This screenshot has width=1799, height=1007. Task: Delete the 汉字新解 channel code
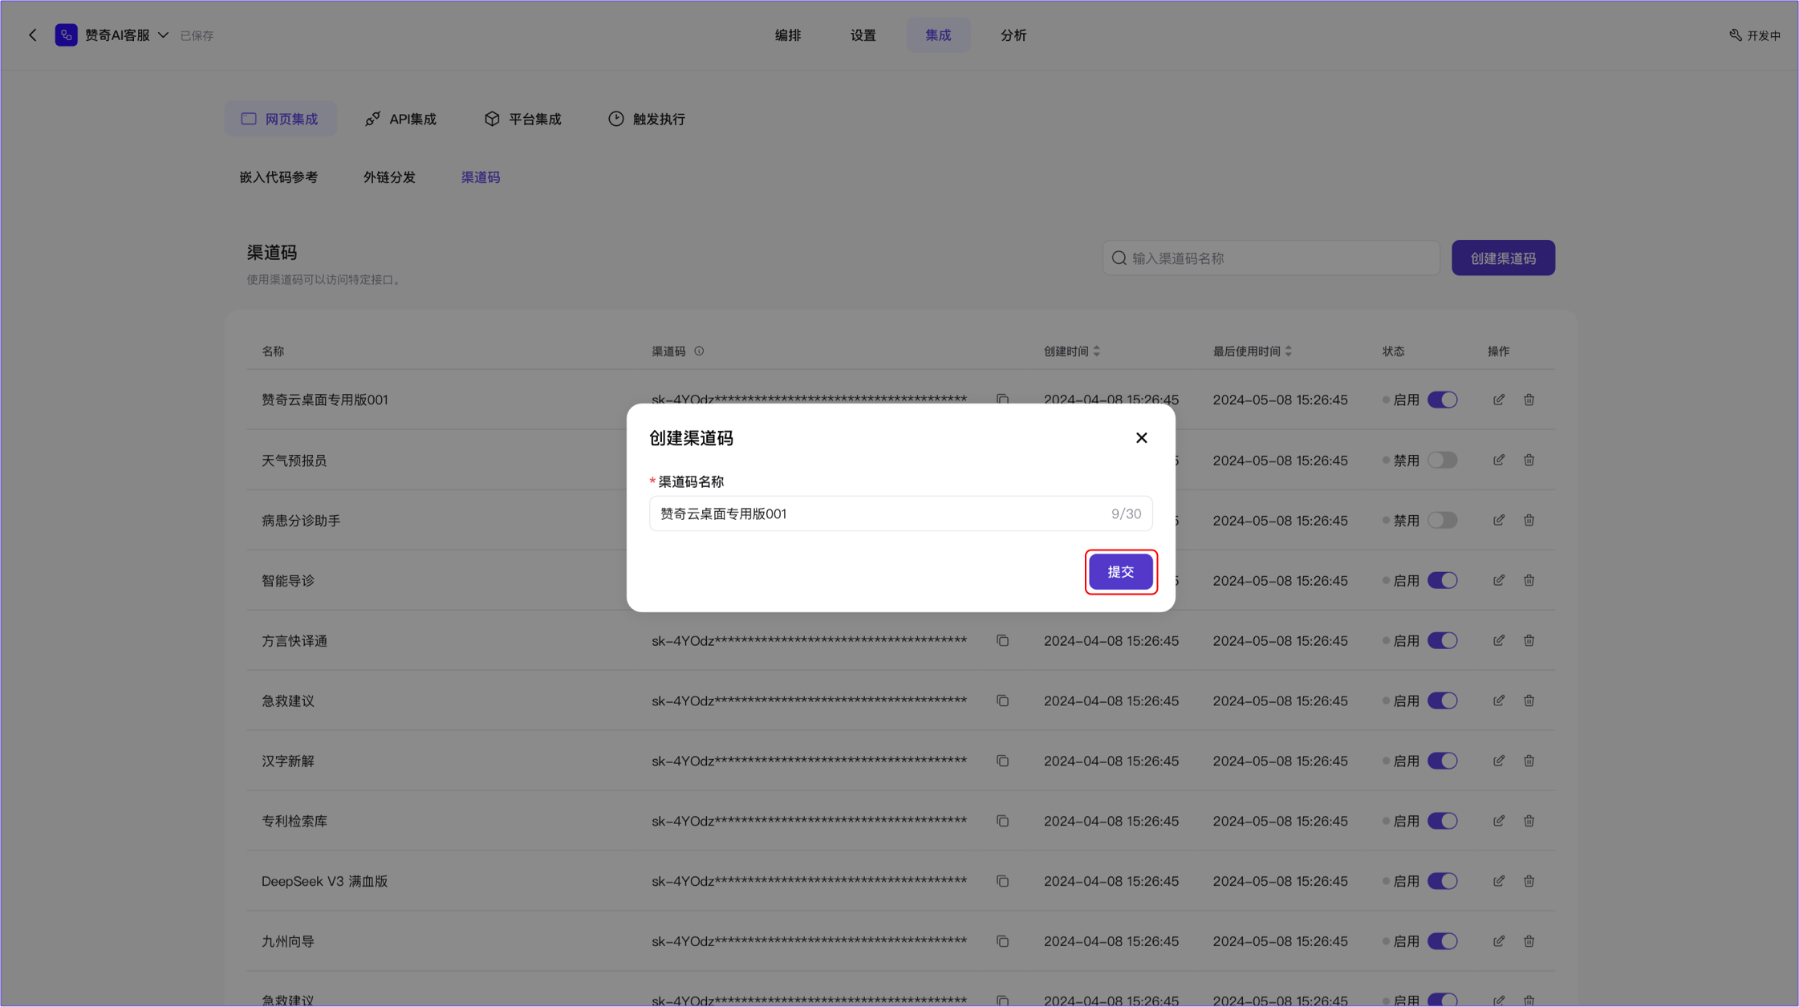[1529, 761]
